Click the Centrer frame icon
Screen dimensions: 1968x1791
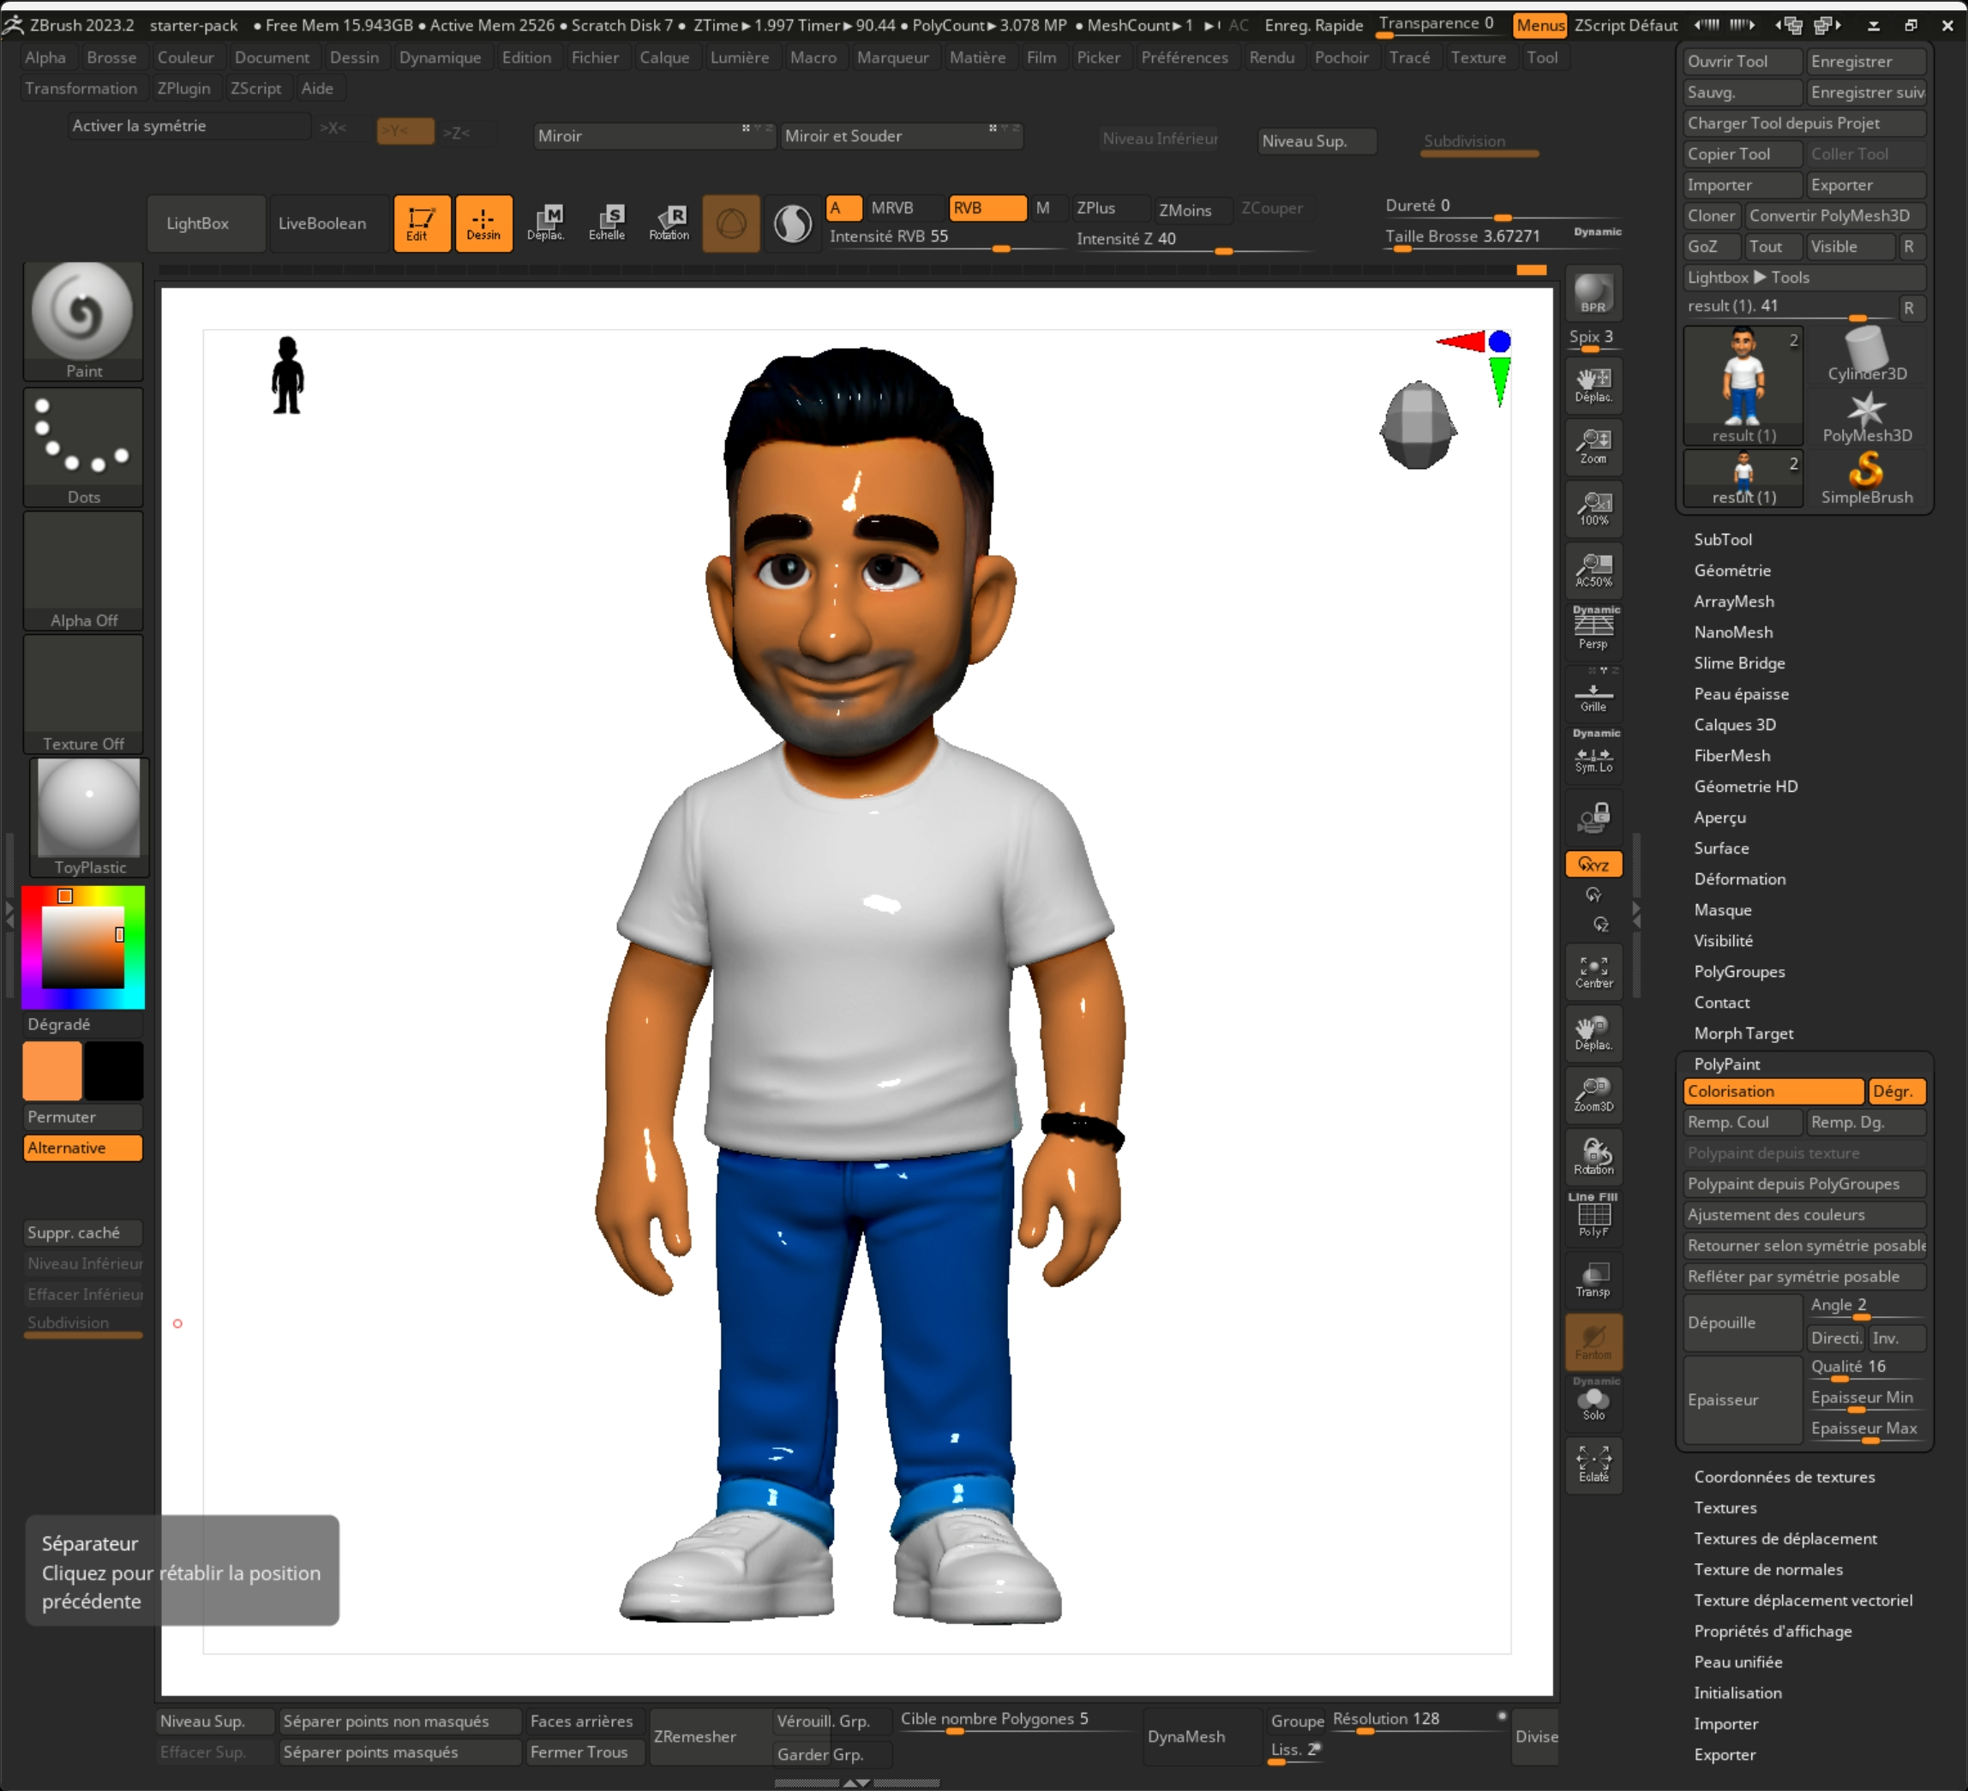(1593, 972)
